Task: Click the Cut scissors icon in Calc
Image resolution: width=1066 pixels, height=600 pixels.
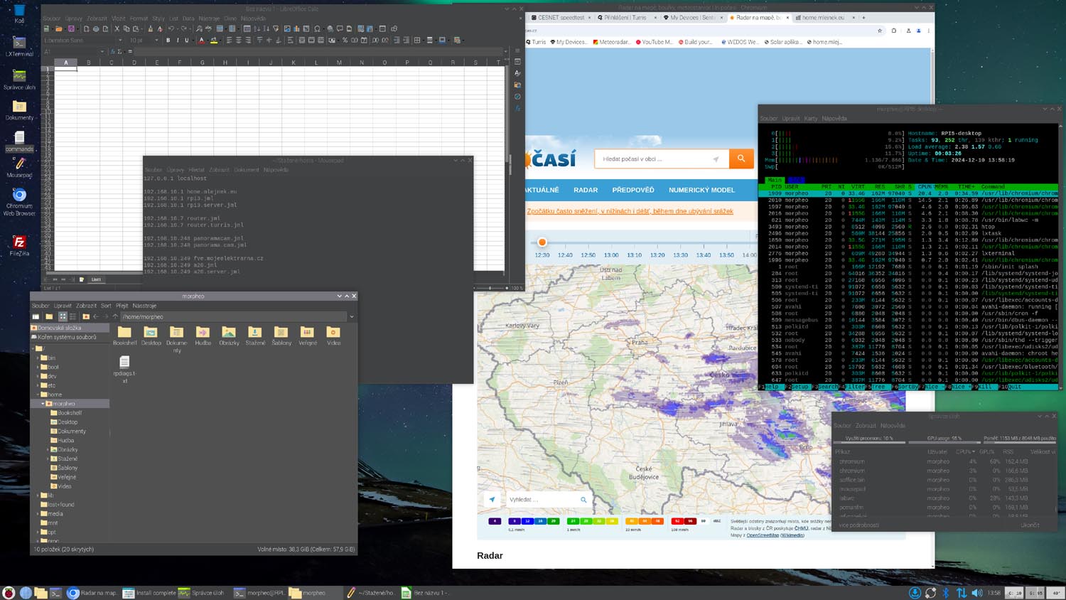Action: click(117, 29)
